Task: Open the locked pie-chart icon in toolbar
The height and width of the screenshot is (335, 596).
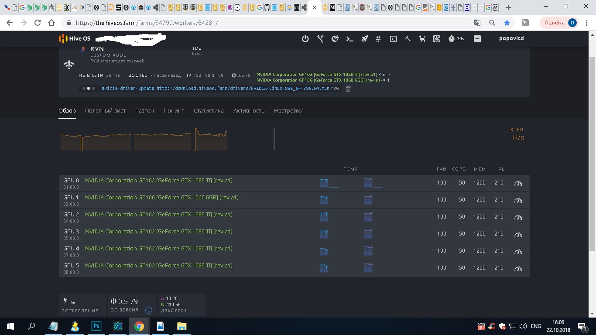Action: (335, 39)
